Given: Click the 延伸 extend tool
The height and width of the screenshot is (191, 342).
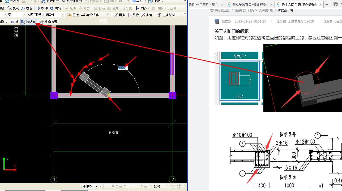Looking at the screenshot, I should click(x=71, y=8).
